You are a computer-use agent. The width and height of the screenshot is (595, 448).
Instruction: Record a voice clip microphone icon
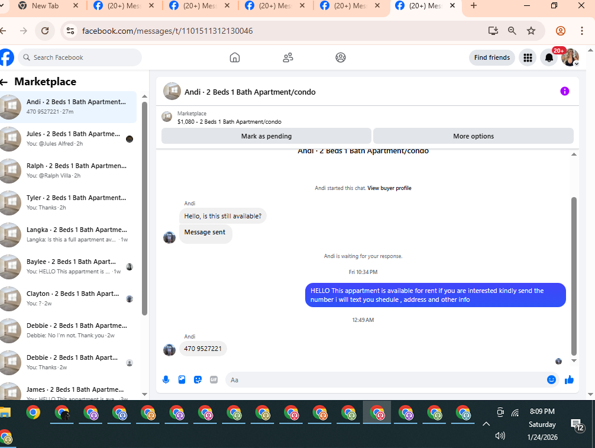(166, 380)
